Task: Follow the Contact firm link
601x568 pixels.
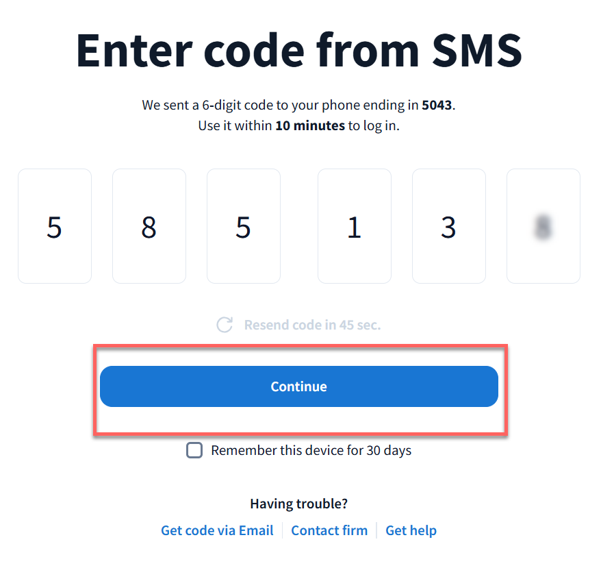Action: click(329, 530)
